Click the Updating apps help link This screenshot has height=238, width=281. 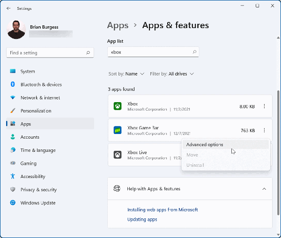(x=142, y=219)
